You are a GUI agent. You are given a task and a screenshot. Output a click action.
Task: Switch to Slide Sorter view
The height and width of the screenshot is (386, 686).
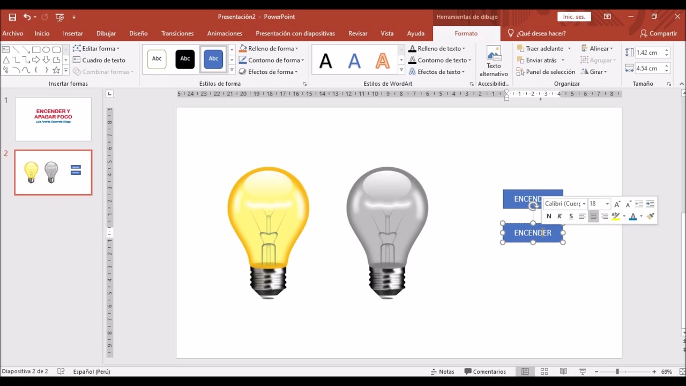(544, 372)
